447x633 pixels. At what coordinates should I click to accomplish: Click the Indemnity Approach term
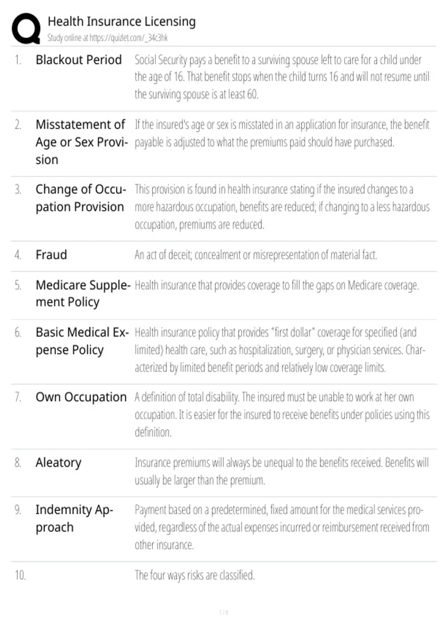pyautogui.click(x=74, y=518)
